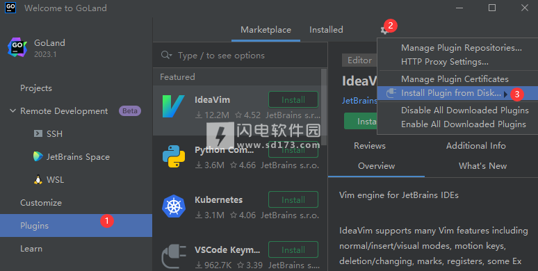Install the VSCode Keymap plugin
Image resolution: width=538 pixels, height=271 pixels.
(x=293, y=250)
